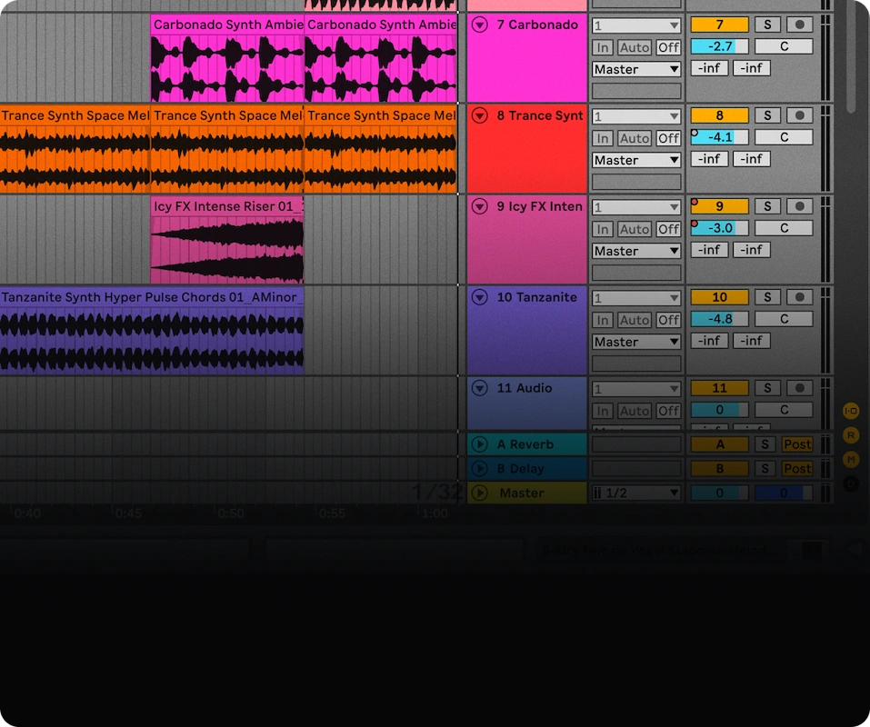Screen dimensions: 870x727
Task: Set monitoring to In on 7 Carbonado
Action: tap(602, 46)
